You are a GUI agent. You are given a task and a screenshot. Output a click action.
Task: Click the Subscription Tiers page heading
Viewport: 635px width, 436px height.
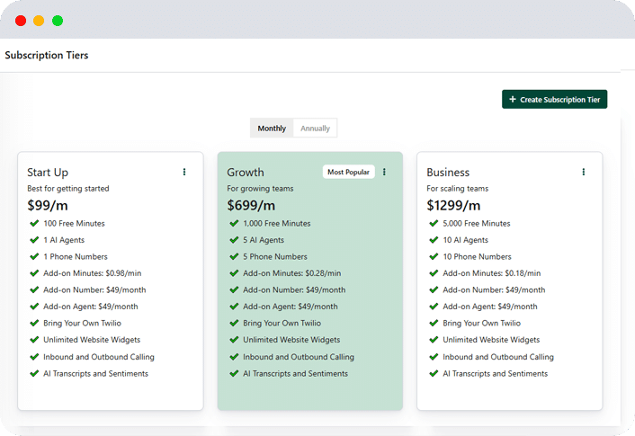pyautogui.click(x=47, y=56)
